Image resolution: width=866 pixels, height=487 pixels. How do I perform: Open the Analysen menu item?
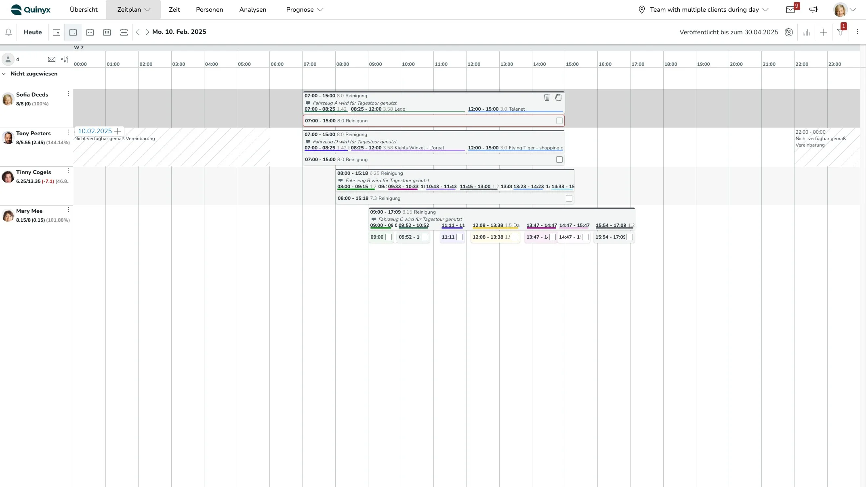tap(252, 10)
